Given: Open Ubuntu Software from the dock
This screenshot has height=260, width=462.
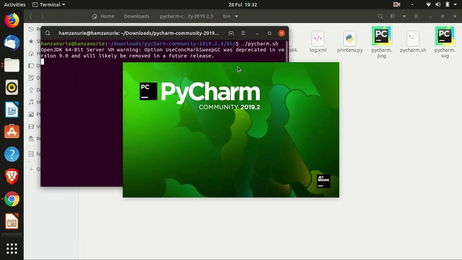Looking at the screenshot, I should 12,132.
